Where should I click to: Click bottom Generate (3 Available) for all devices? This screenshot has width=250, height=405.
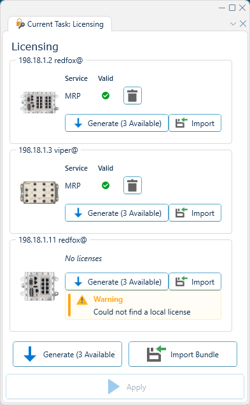(x=67, y=354)
